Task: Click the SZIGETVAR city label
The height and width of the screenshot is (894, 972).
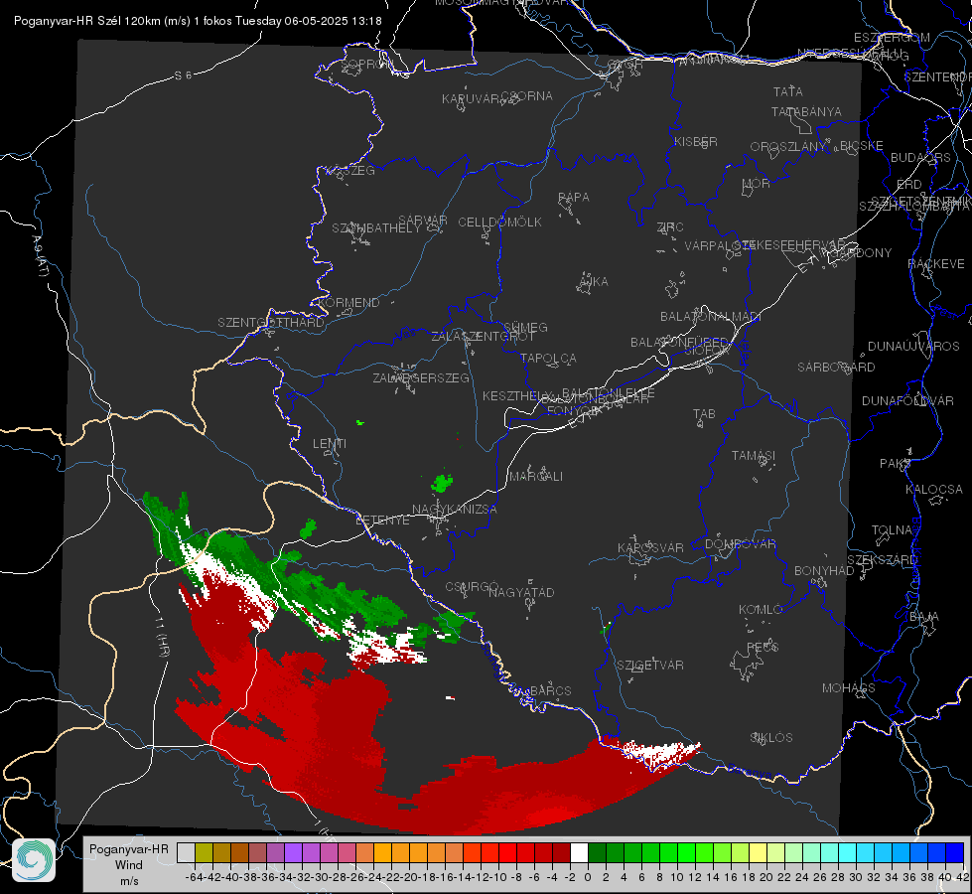Action: pos(650,666)
